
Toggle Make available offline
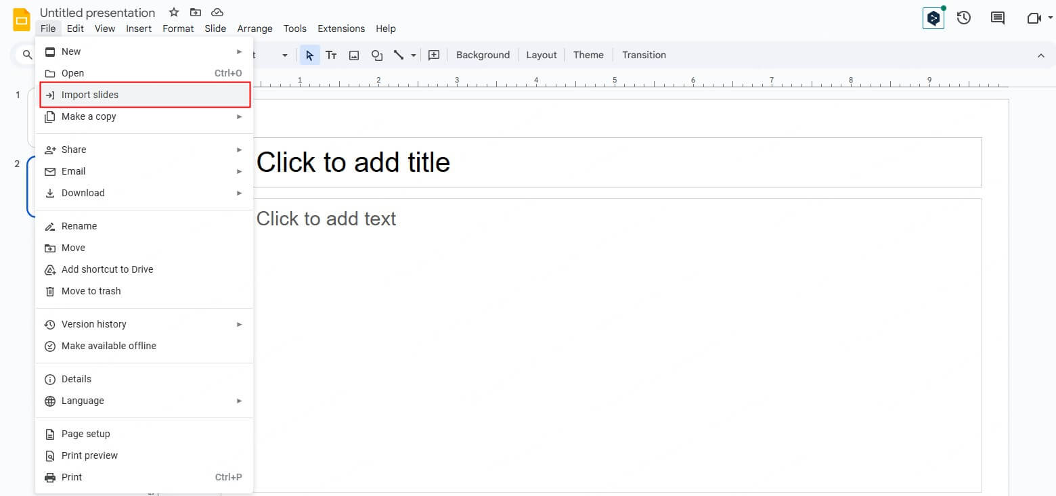click(108, 346)
